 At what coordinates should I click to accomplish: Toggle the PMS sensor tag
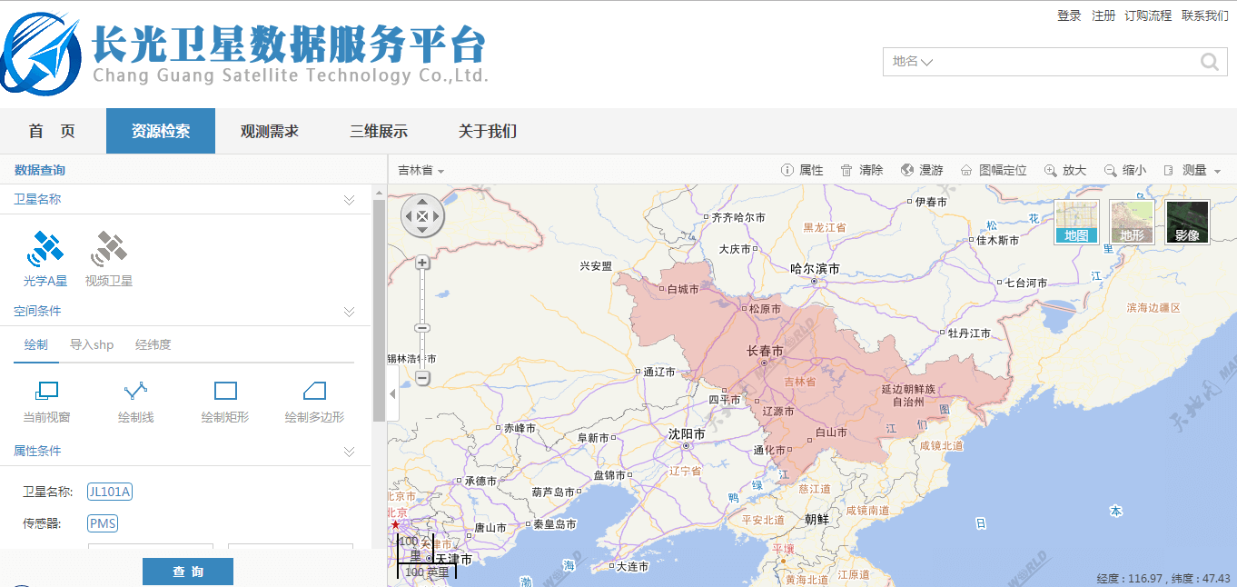[103, 523]
